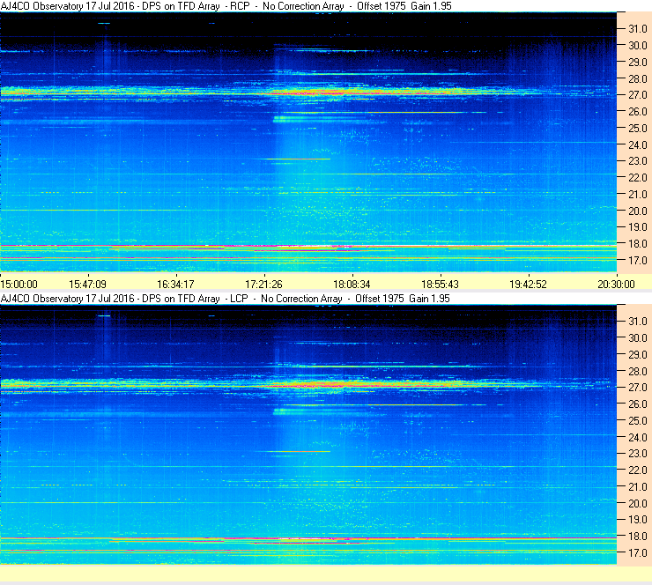Screen dimensions: 652x585
Task: Click the 19.0 frequency label on RCP axis
Action: [x=638, y=227]
